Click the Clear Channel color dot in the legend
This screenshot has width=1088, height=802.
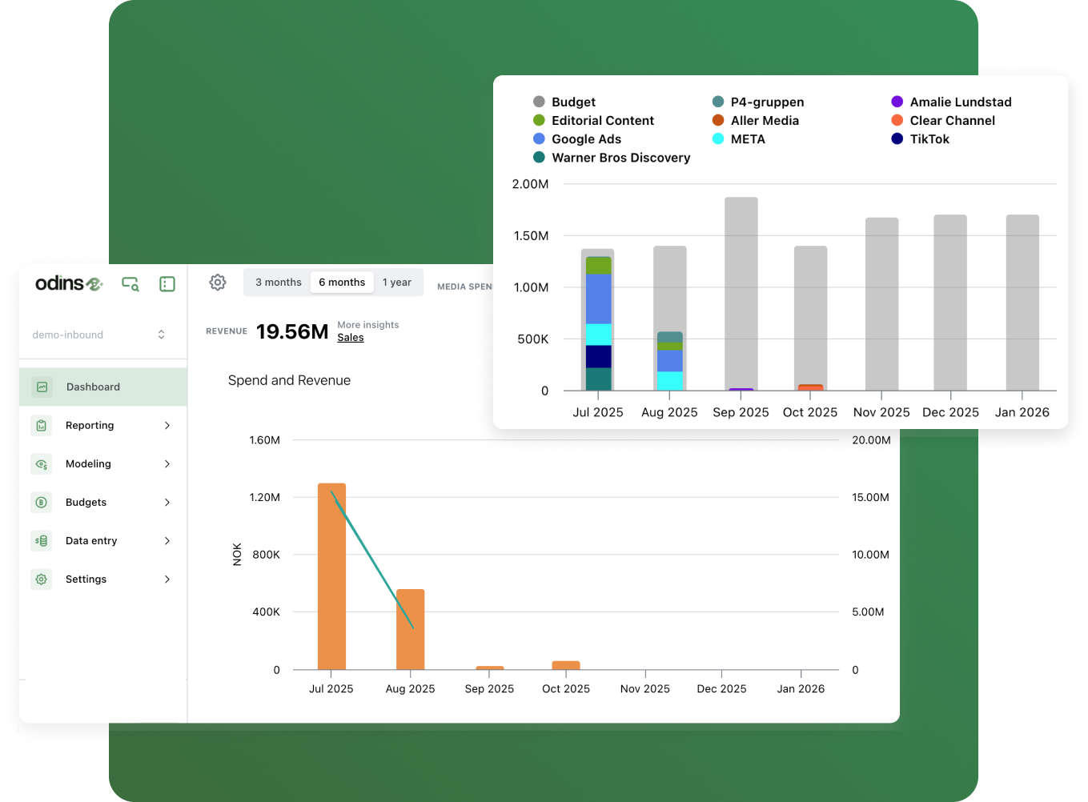click(897, 120)
